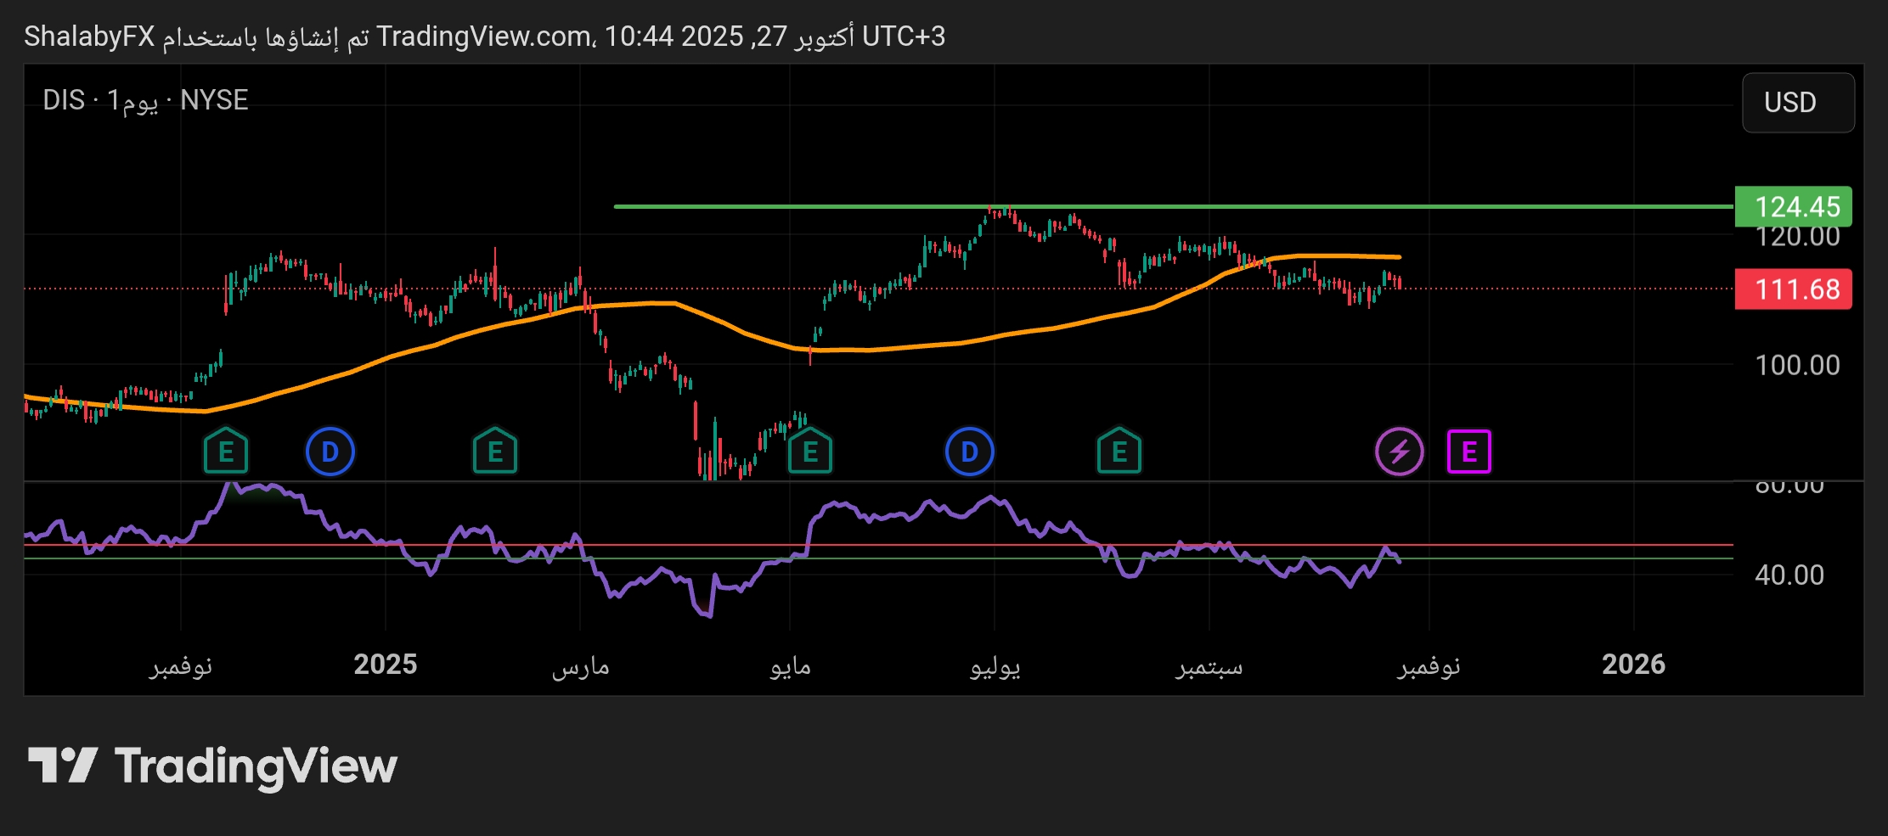Open the upcoming purple E earnings marker
The width and height of the screenshot is (1888, 836).
pos(1468,452)
